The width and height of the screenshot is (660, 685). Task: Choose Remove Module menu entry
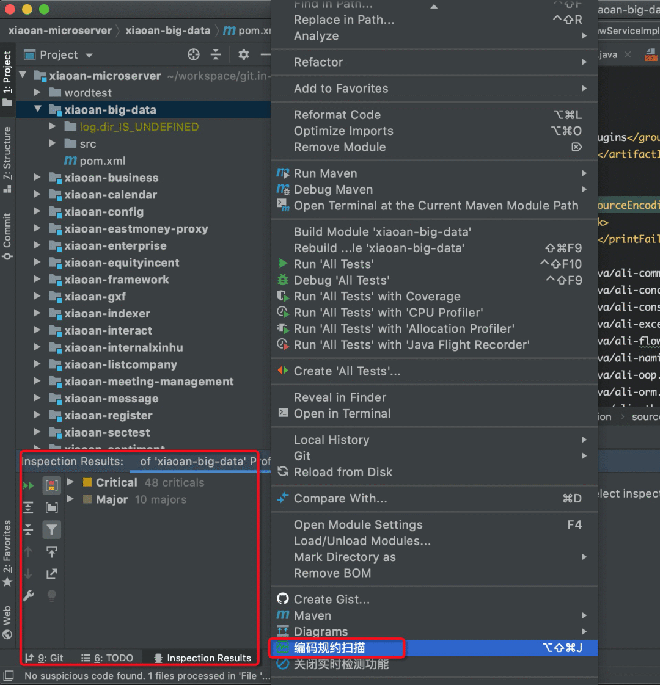pyautogui.click(x=435, y=147)
